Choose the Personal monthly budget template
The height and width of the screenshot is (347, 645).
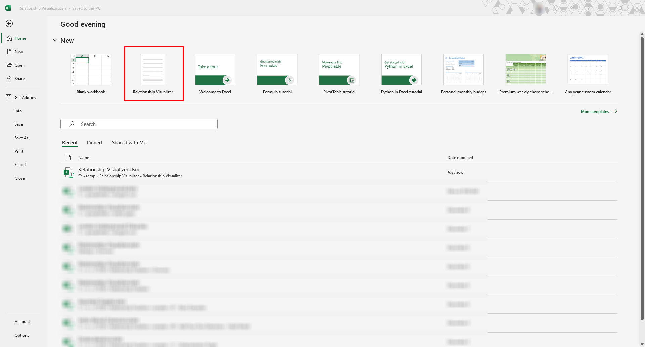click(463, 74)
